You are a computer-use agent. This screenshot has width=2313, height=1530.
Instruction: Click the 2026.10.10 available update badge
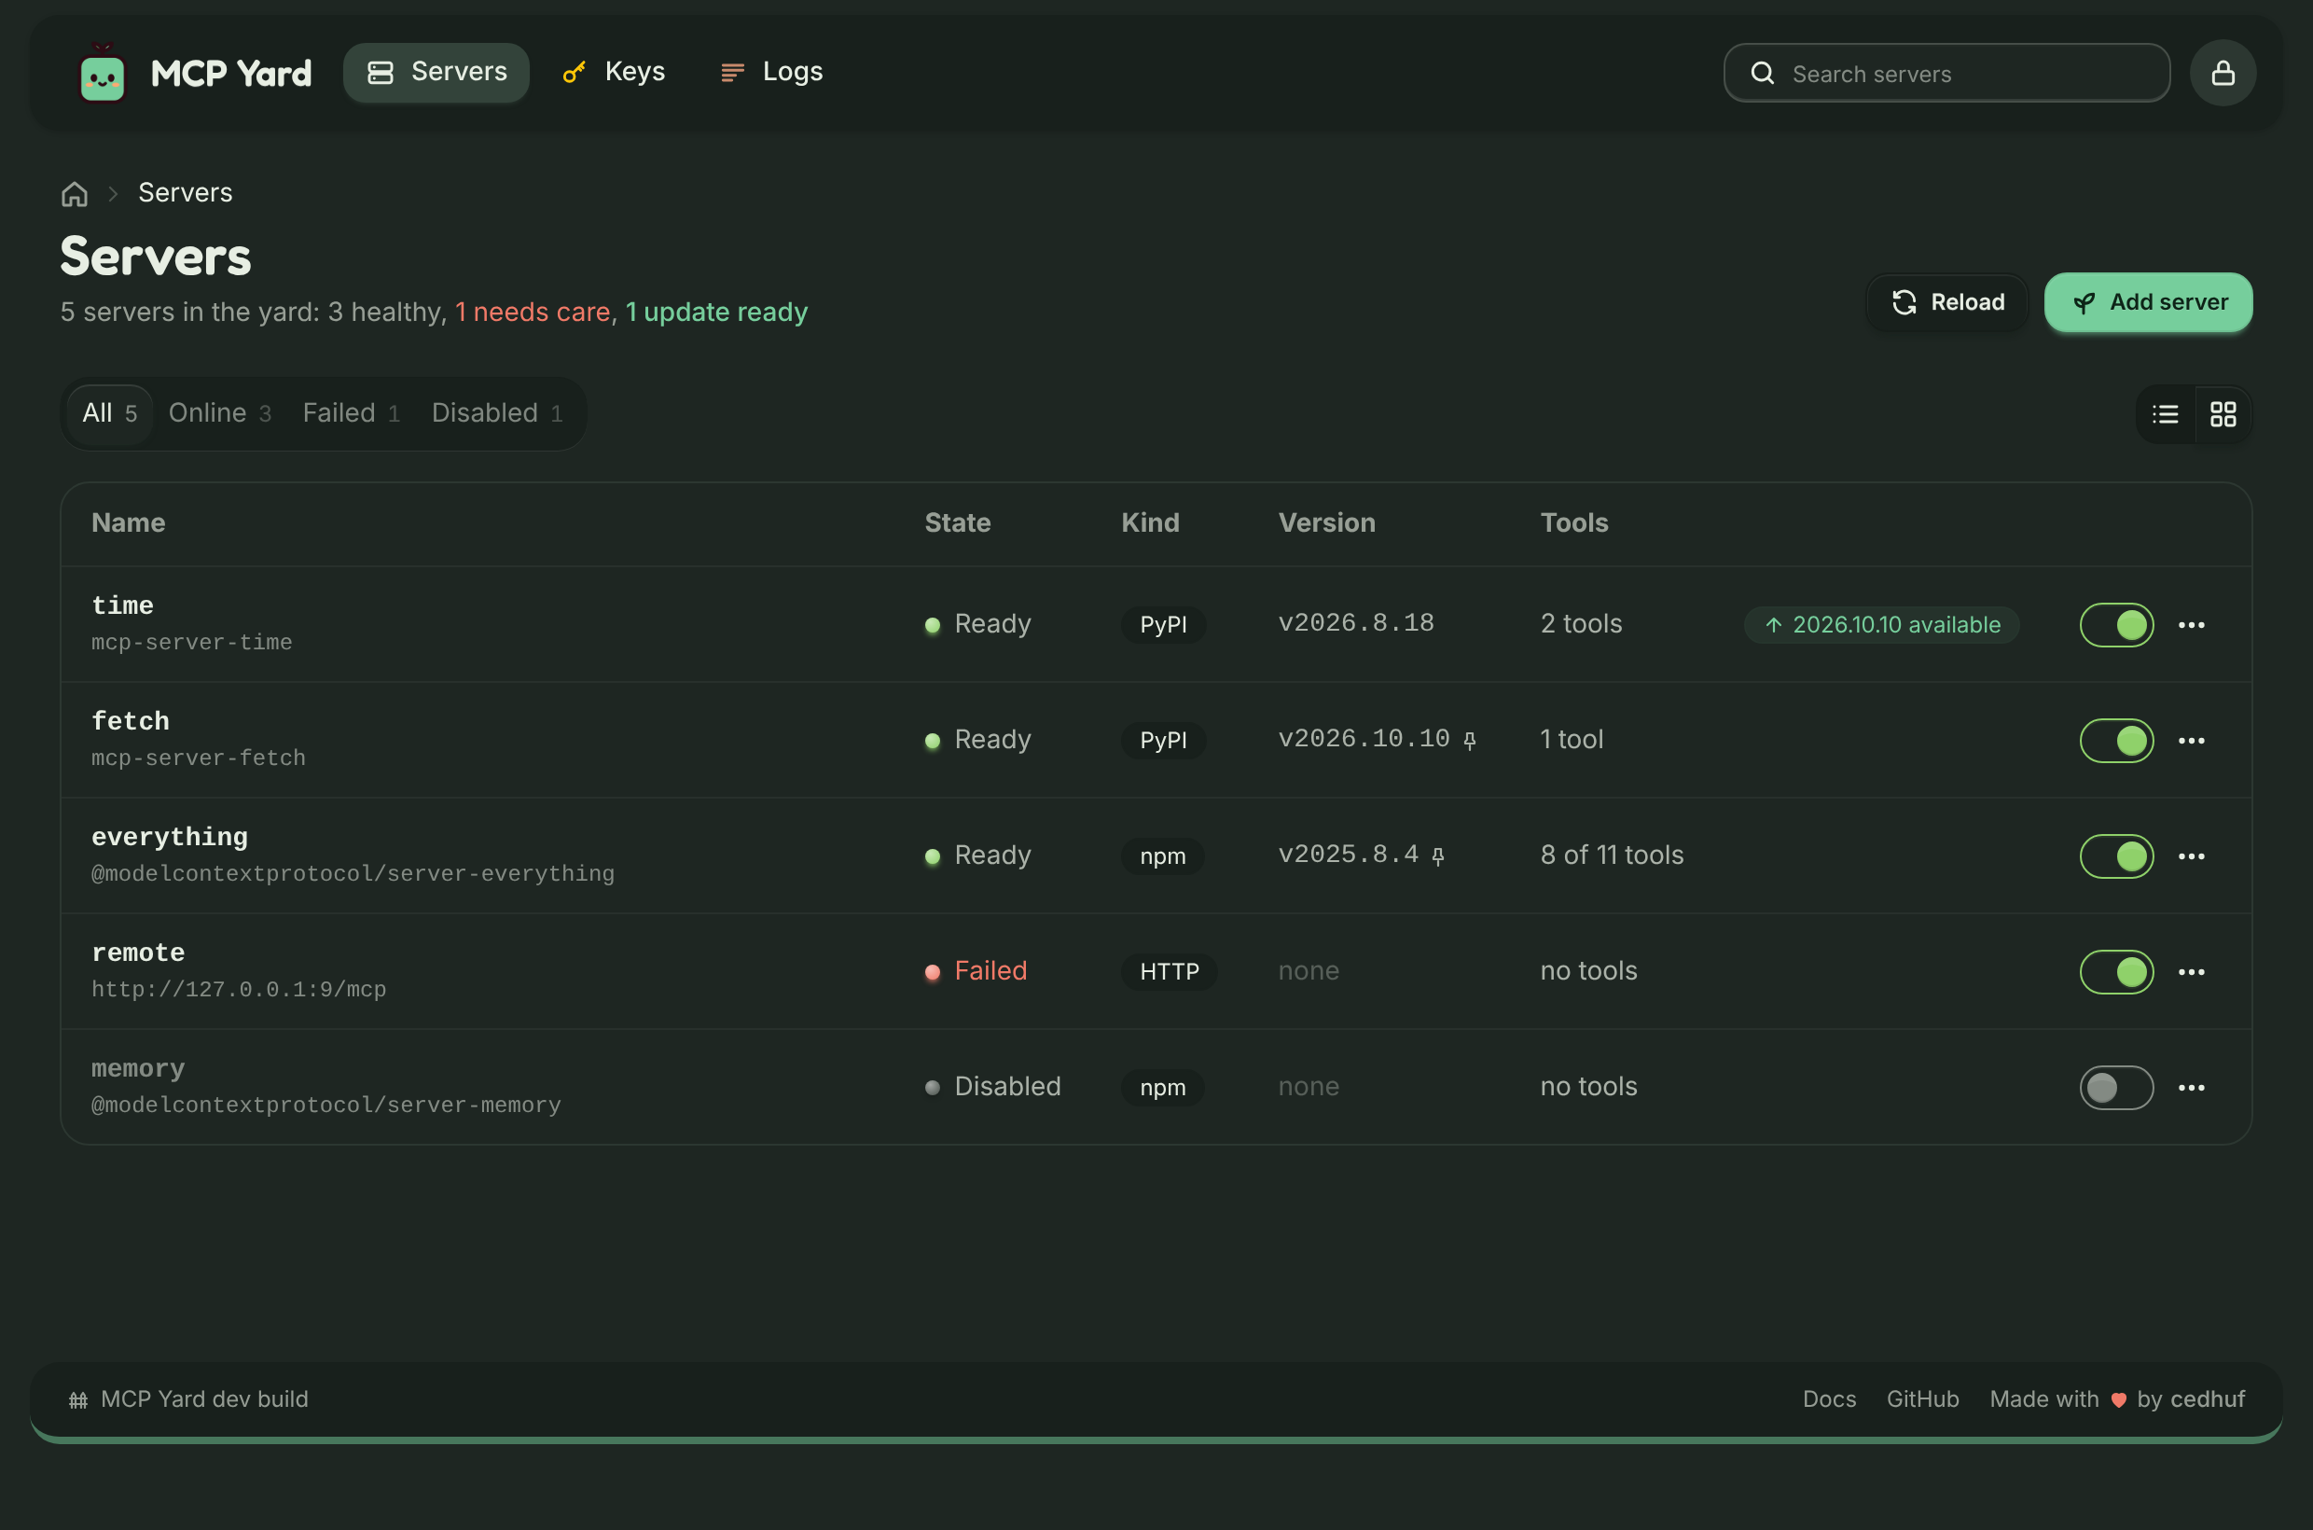click(1881, 624)
